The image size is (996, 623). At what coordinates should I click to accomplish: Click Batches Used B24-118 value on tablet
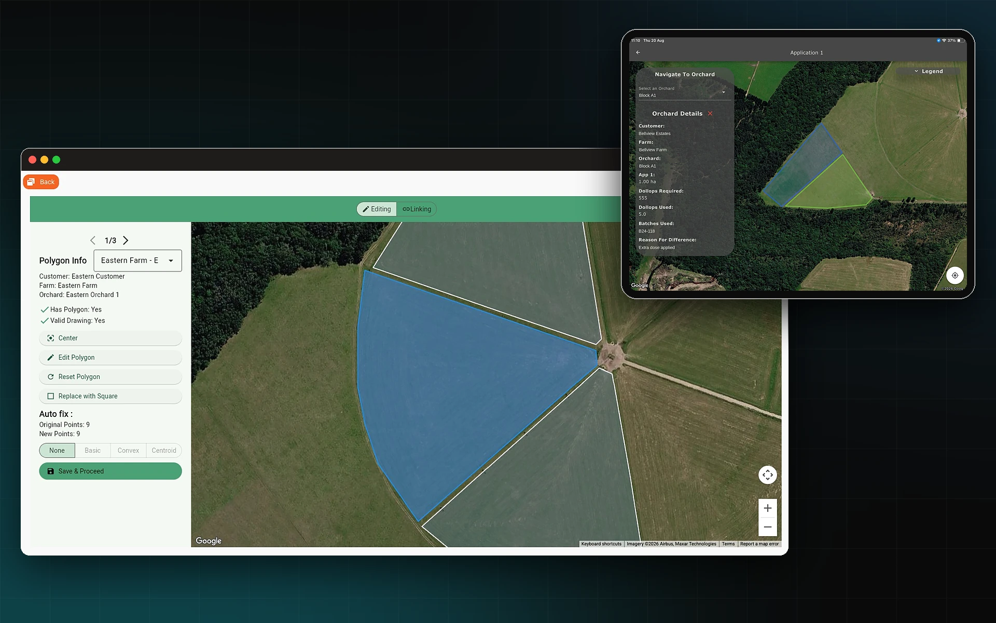(646, 231)
